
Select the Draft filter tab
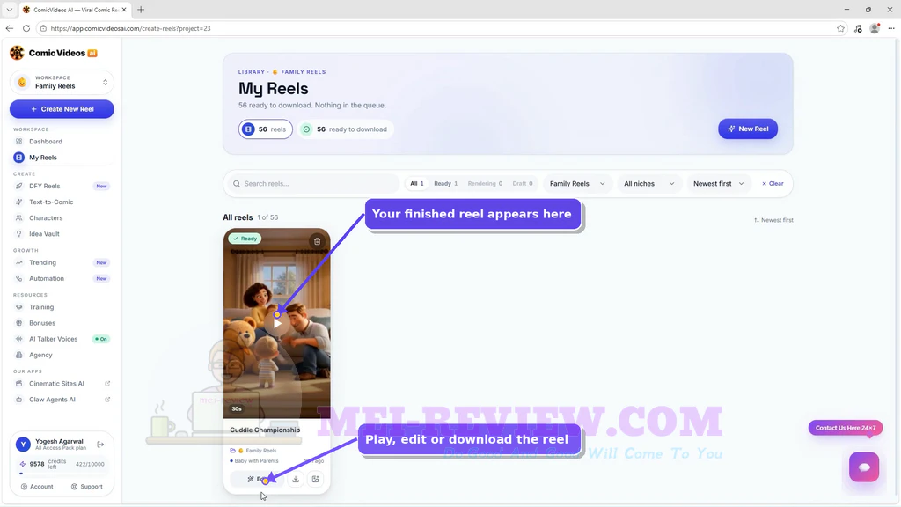[523, 184]
